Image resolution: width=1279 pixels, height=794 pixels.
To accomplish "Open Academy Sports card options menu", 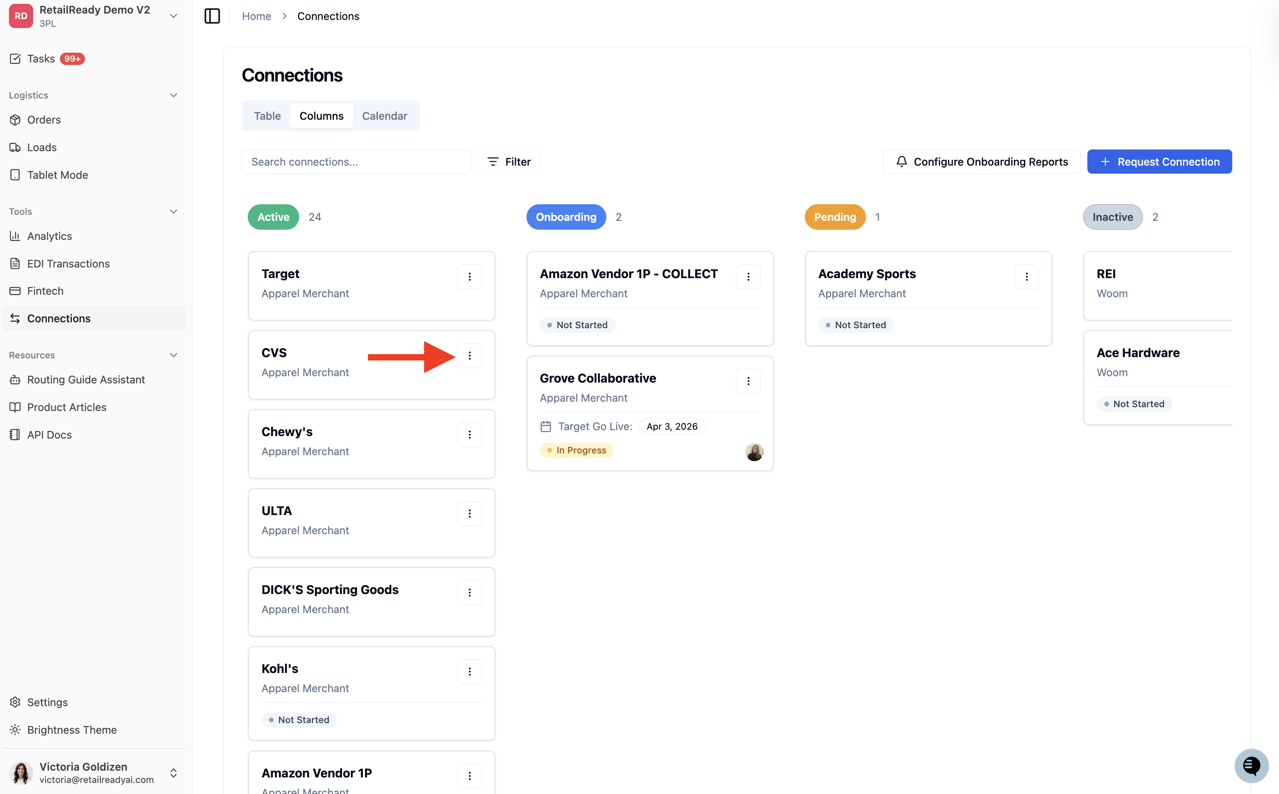I will (1026, 277).
